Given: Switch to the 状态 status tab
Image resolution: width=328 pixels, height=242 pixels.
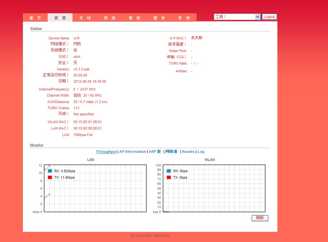Looking at the screenshot, I should (x=60, y=18).
